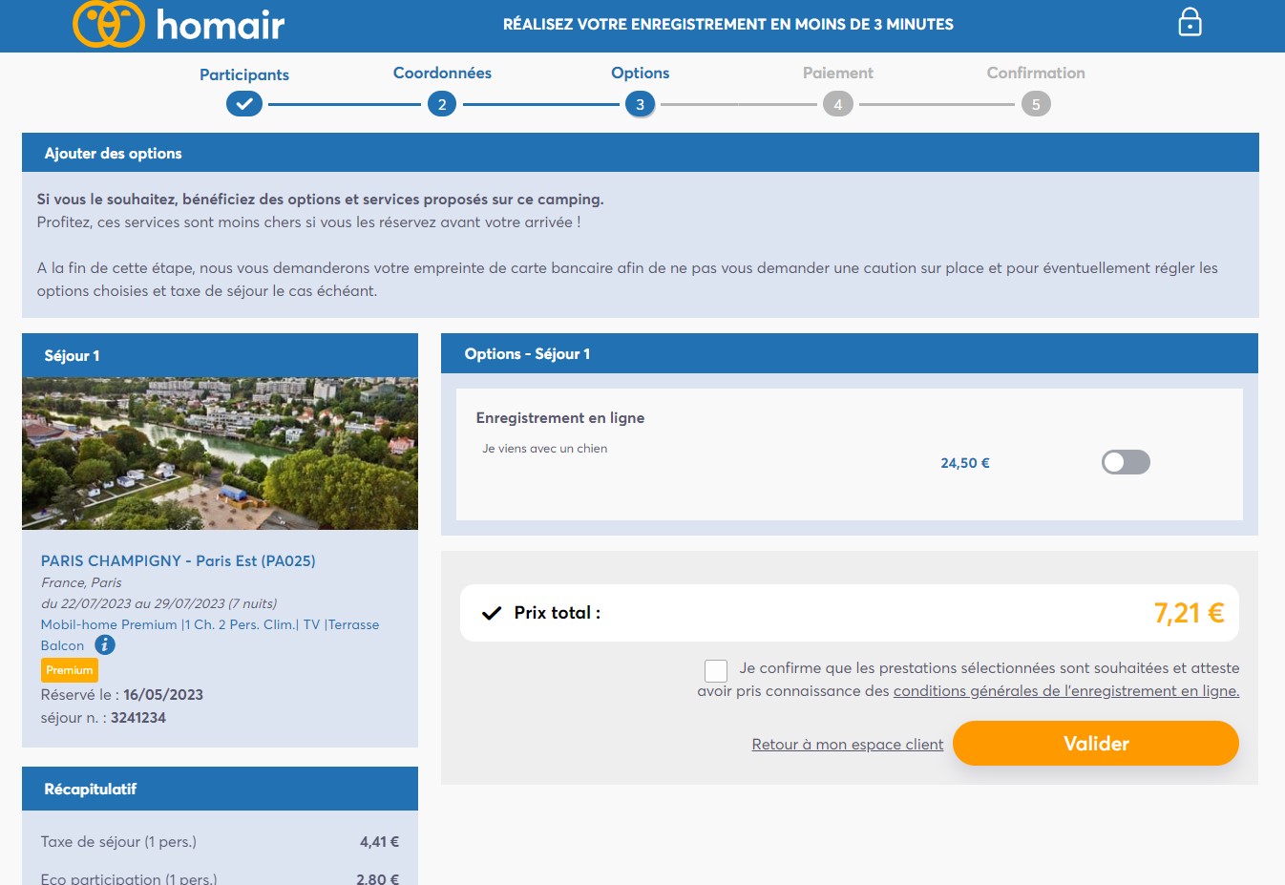Click step 3 Options circle
Screen dimensions: 1285x885
click(x=640, y=104)
